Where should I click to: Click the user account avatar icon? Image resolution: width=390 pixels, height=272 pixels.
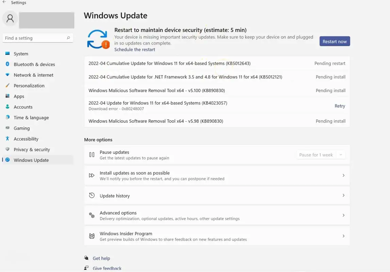(x=10, y=18)
